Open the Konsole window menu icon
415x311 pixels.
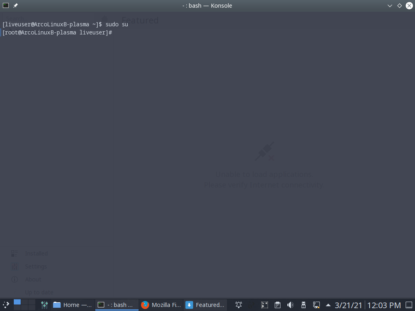(6, 6)
